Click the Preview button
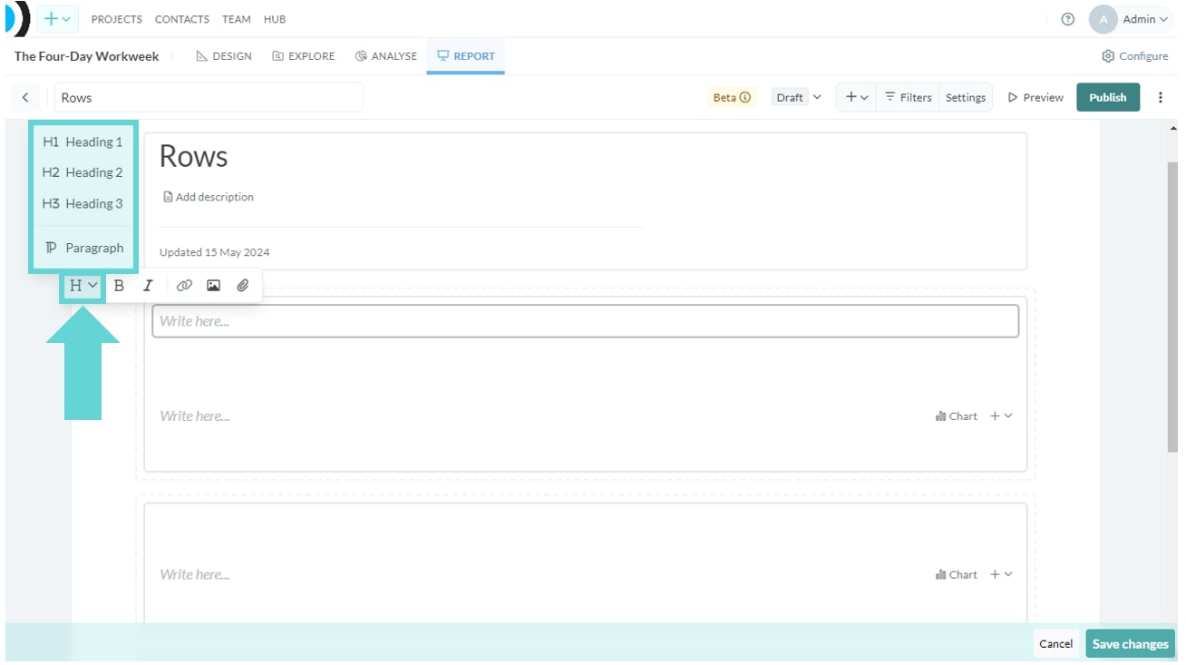1186x665 pixels. click(x=1035, y=97)
